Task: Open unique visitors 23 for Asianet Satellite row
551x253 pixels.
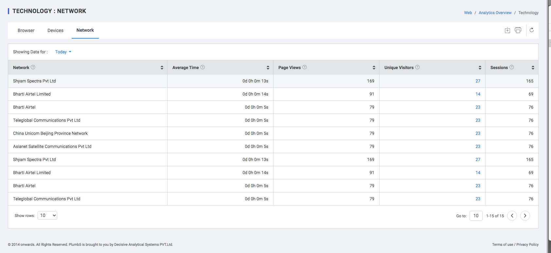Action: click(478, 146)
